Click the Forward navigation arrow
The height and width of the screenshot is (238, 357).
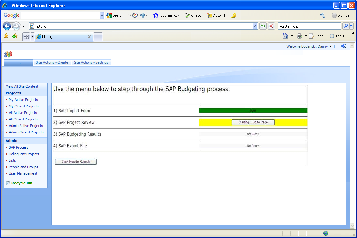(x=16, y=26)
